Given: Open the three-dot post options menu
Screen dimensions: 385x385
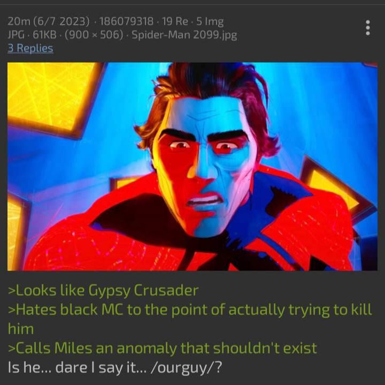Looking at the screenshot, I should point(367,28).
